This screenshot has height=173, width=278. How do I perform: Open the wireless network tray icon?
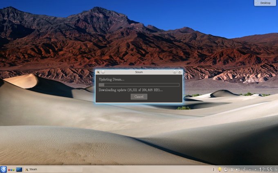point(250,170)
